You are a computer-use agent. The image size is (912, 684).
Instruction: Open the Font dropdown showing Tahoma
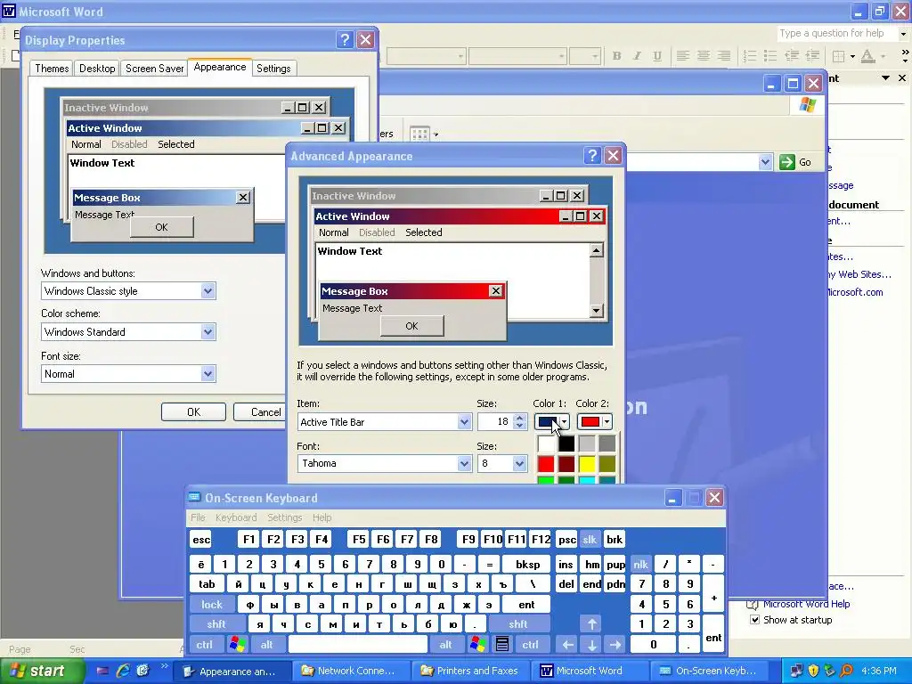pyautogui.click(x=463, y=463)
